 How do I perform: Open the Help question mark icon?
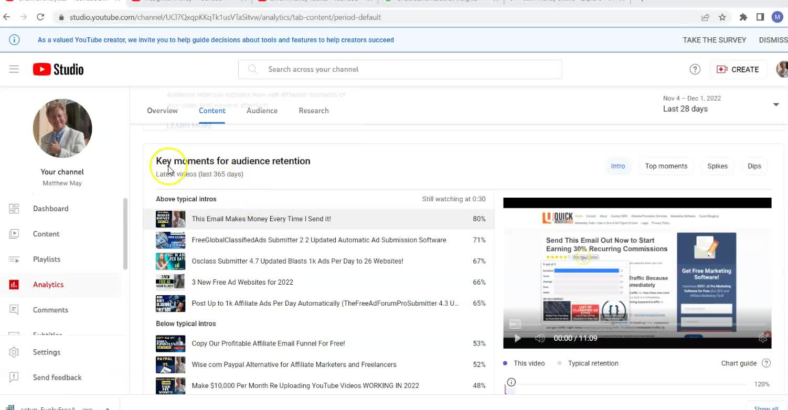click(x=695, y=69)
